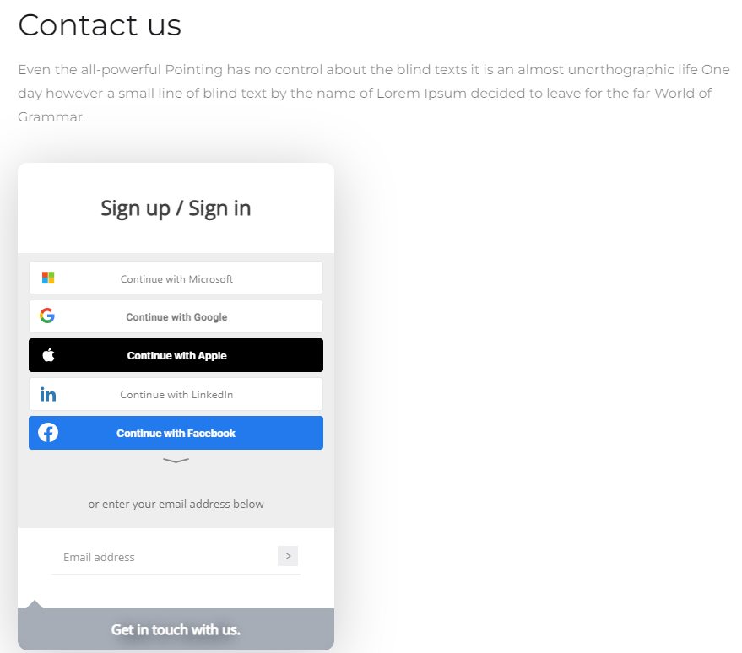Click the Microsoft four-color logo icon
This screenshot has height=653, width=742.
point(48,278)
